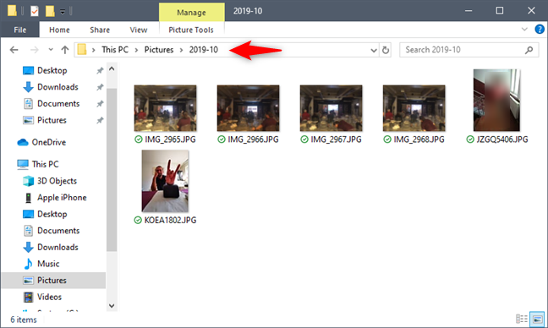This screenshot has height=328, width=548.
Task: Select the KOEA1802.JPG thumbnail
Action: [x=165, y=181]
